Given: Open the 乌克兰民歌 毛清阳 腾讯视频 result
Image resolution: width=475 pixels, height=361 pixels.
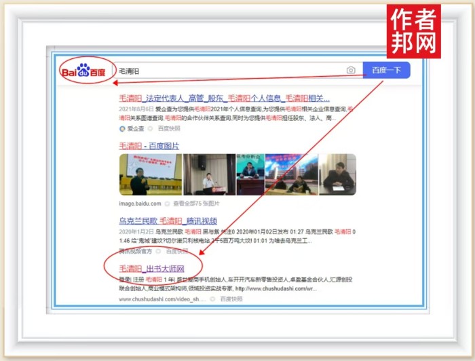Looking at the screenshot, I should 168,221.
